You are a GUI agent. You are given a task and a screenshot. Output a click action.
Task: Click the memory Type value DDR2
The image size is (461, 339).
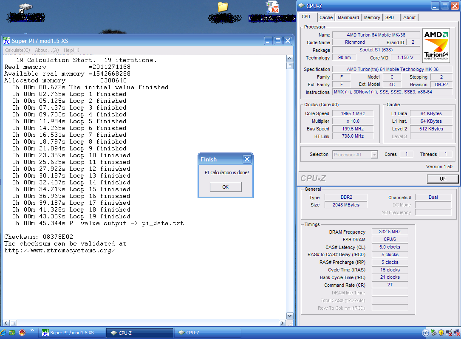coord(346,197)
